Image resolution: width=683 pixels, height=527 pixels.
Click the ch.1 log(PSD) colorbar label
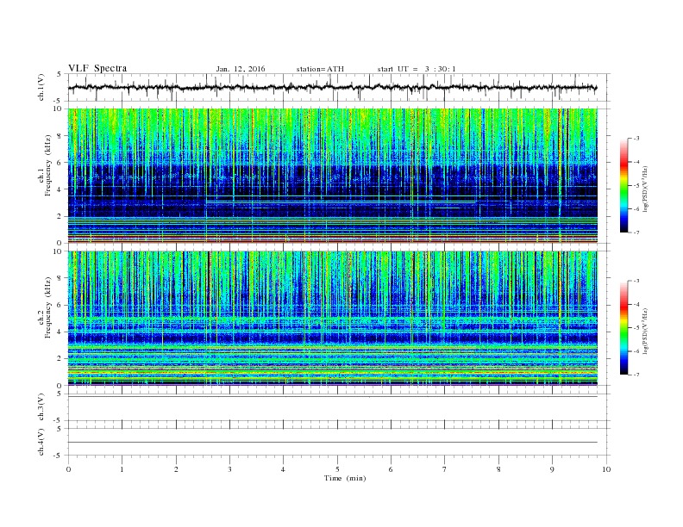pos(646,189)
